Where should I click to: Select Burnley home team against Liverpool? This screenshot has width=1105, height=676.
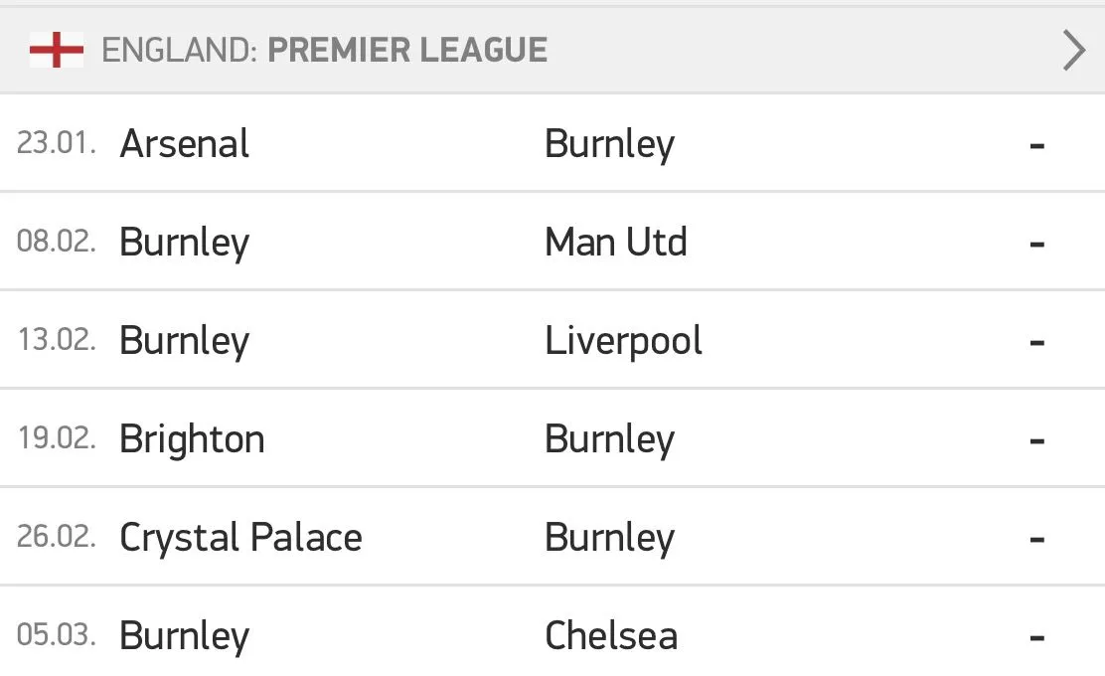click(x=184, y=342)
